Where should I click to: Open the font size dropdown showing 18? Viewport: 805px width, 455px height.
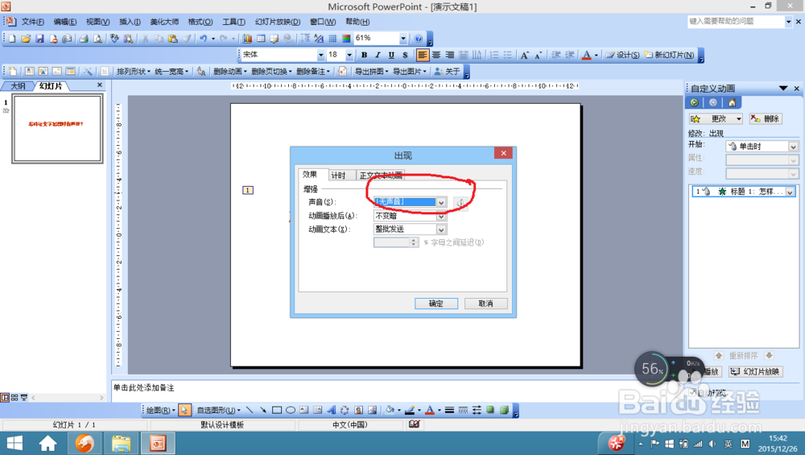(349, 55)
